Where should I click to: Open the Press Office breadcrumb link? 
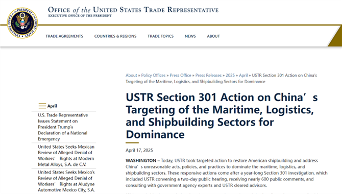pyautogui.click(x=180, y=75)
